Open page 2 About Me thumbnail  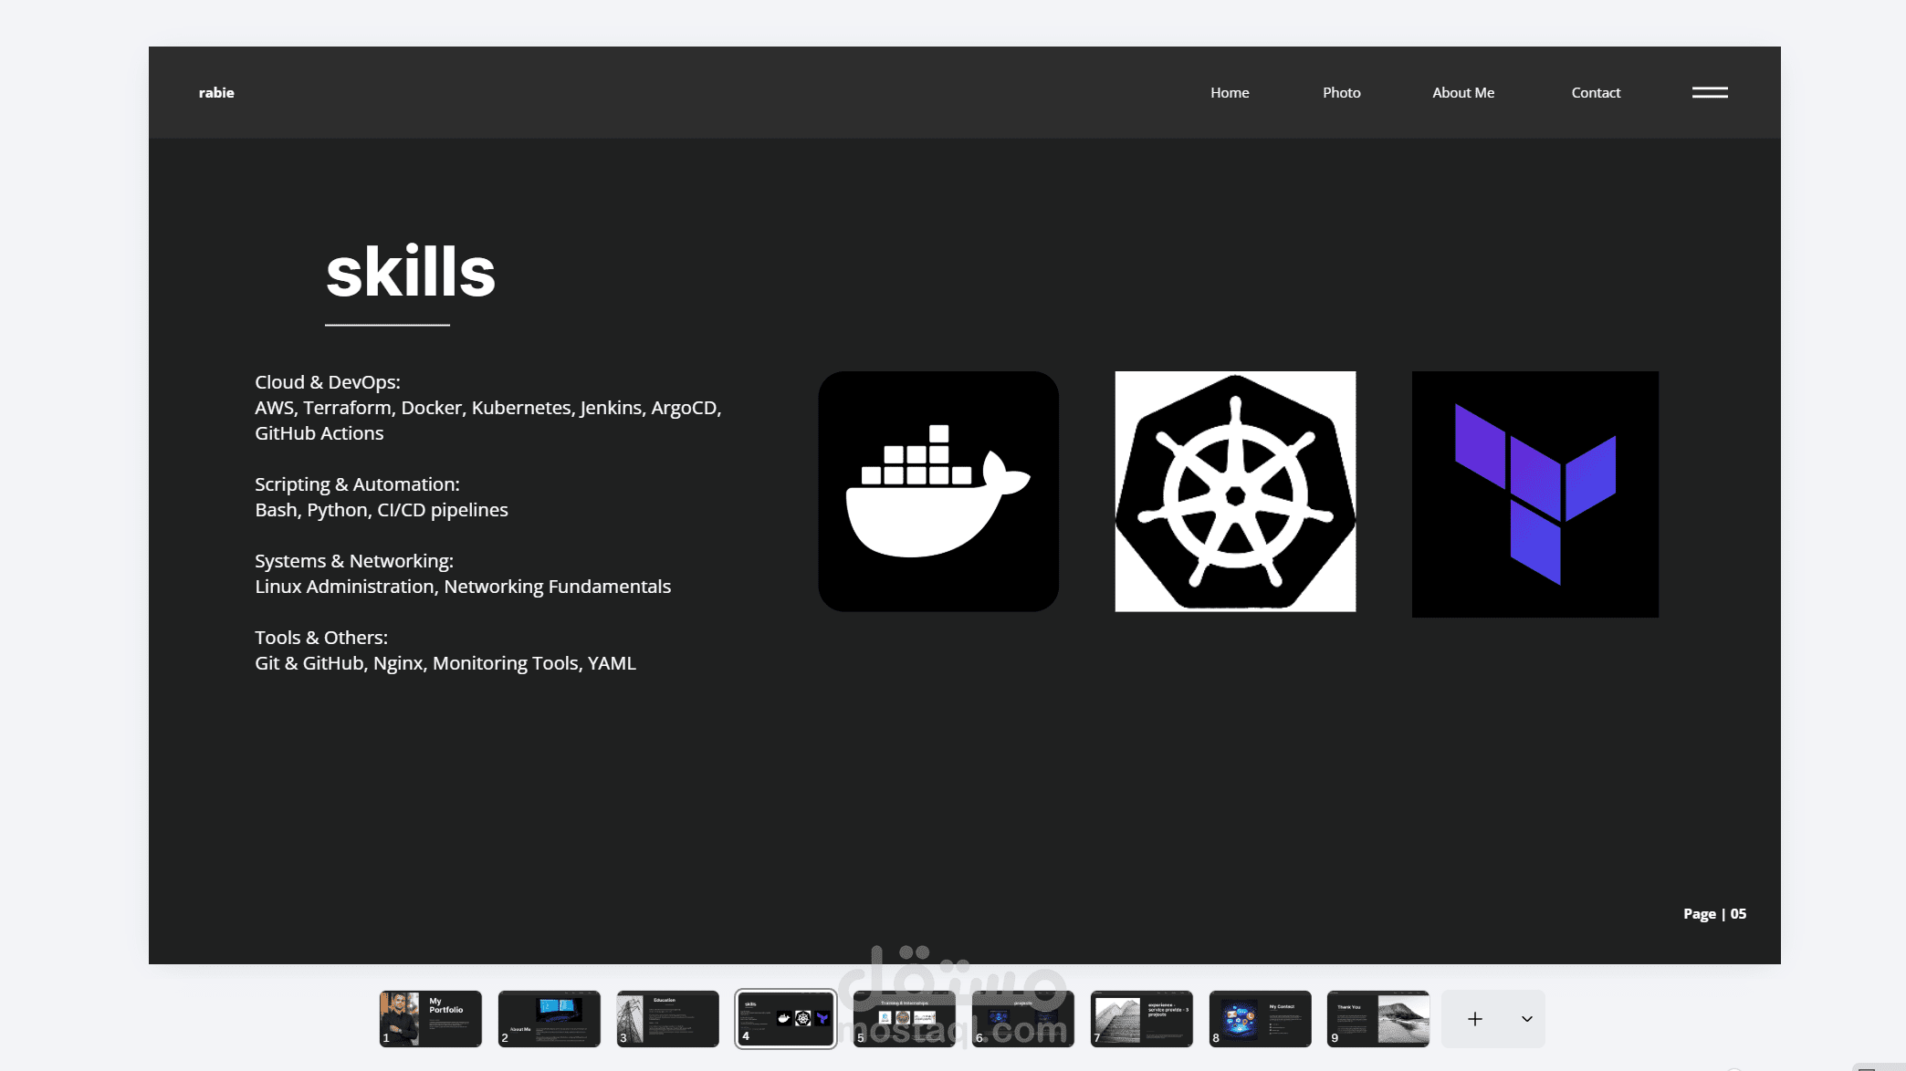pyautogui.click(x=550, y=1018)
